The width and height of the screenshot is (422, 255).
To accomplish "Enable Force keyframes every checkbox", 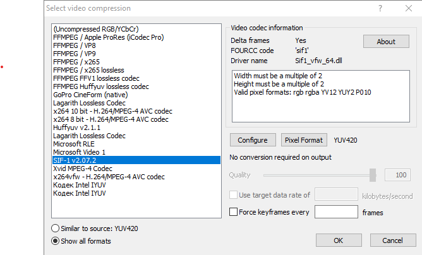I will 234,212.
